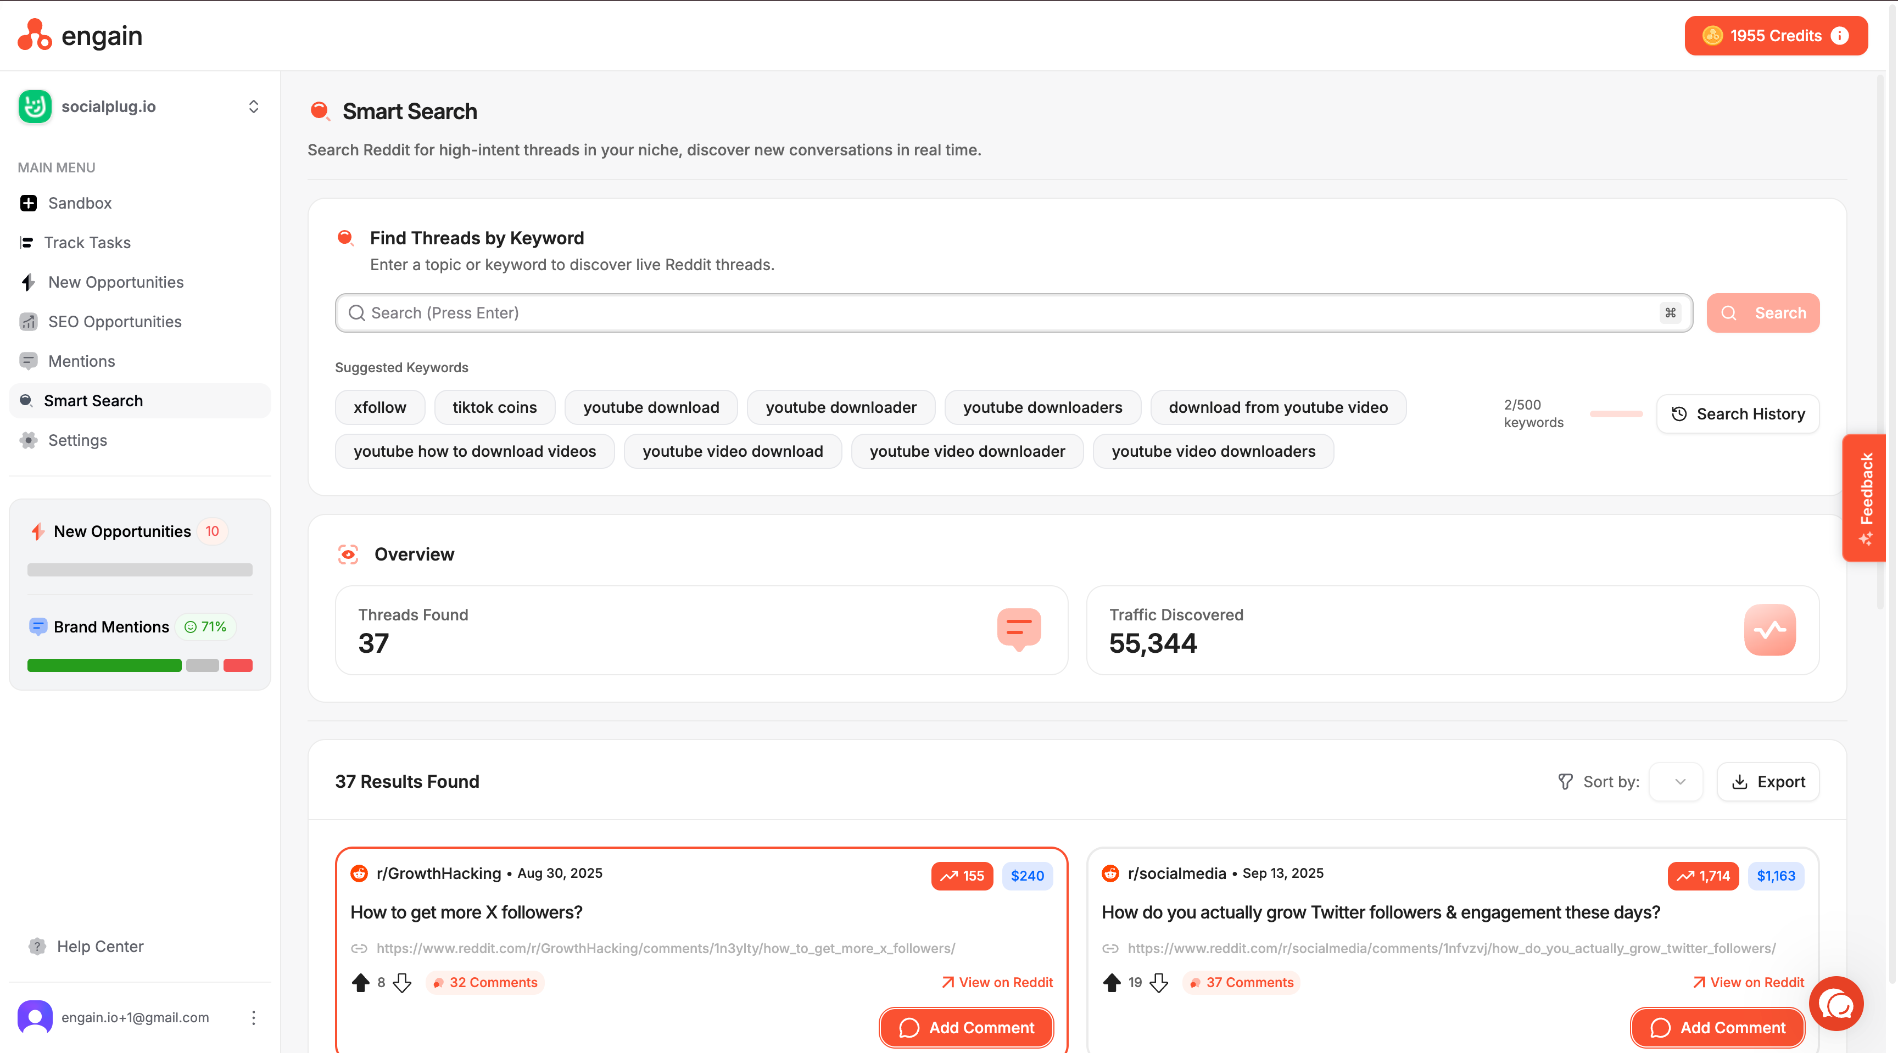Open the live chat support bubble

click(x=1836, y=1004)
